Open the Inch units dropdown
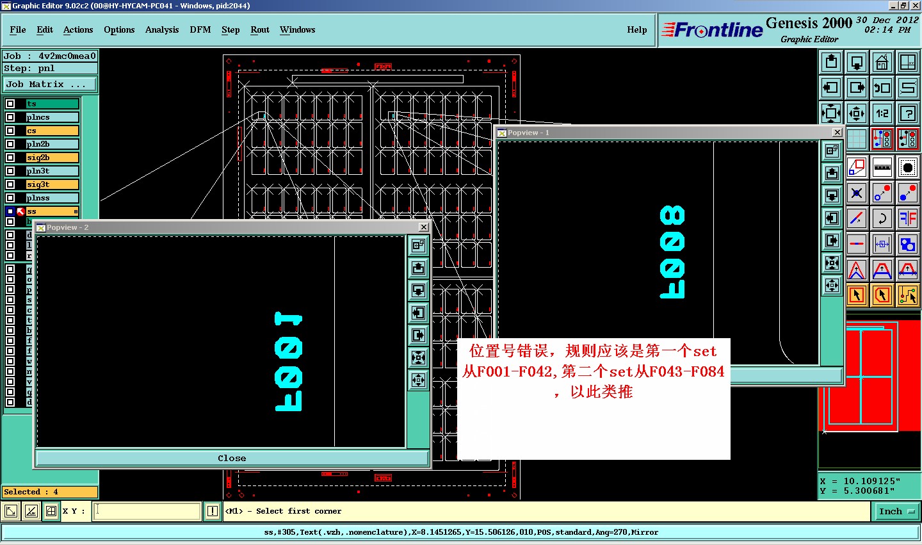The image size is (922, 545). point(896,511)
